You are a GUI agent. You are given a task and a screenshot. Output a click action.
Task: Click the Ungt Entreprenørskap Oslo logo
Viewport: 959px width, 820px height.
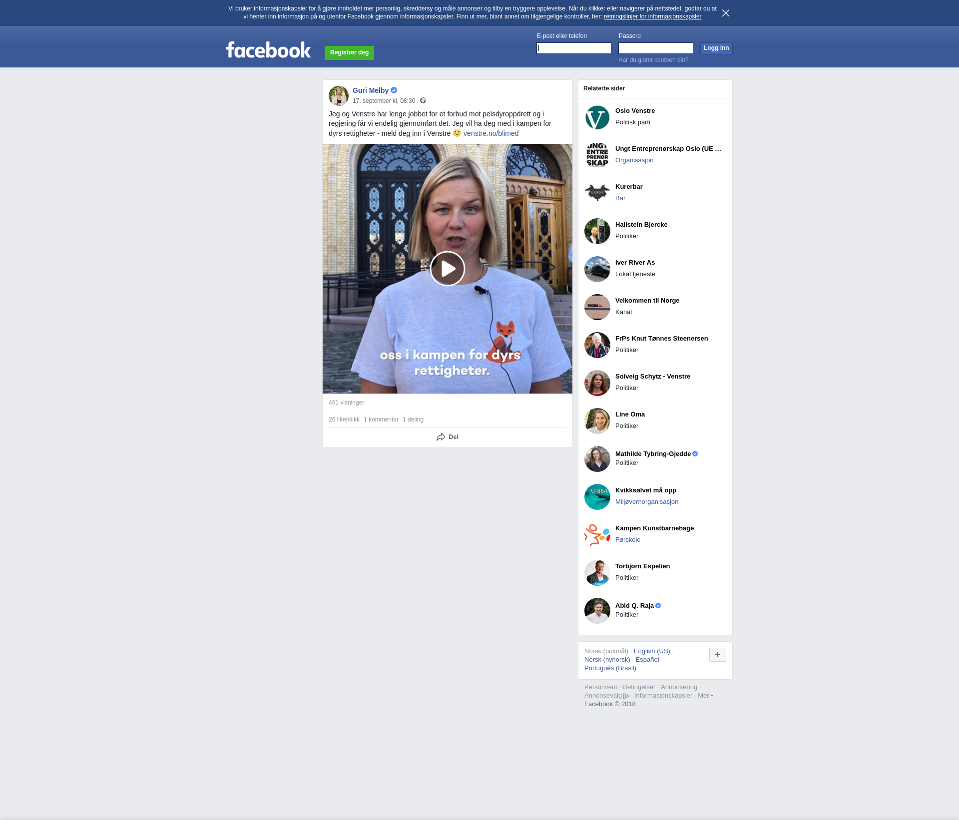pos(597,155)
